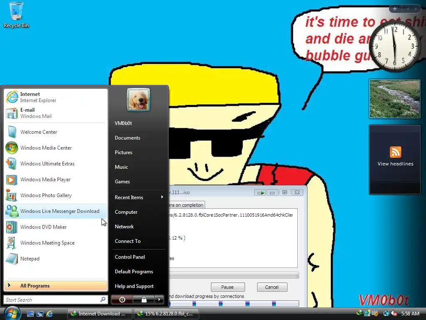426x320 pixels.
Task: Click the clock gadget on sidebar
Action: tap(394, 46)
